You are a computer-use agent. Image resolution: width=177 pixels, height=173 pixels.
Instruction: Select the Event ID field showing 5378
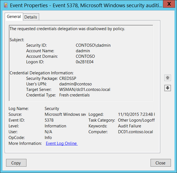click(49, 120)
